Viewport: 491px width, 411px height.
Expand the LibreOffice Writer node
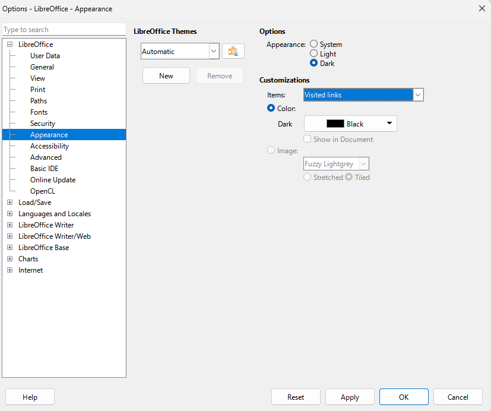9,225
